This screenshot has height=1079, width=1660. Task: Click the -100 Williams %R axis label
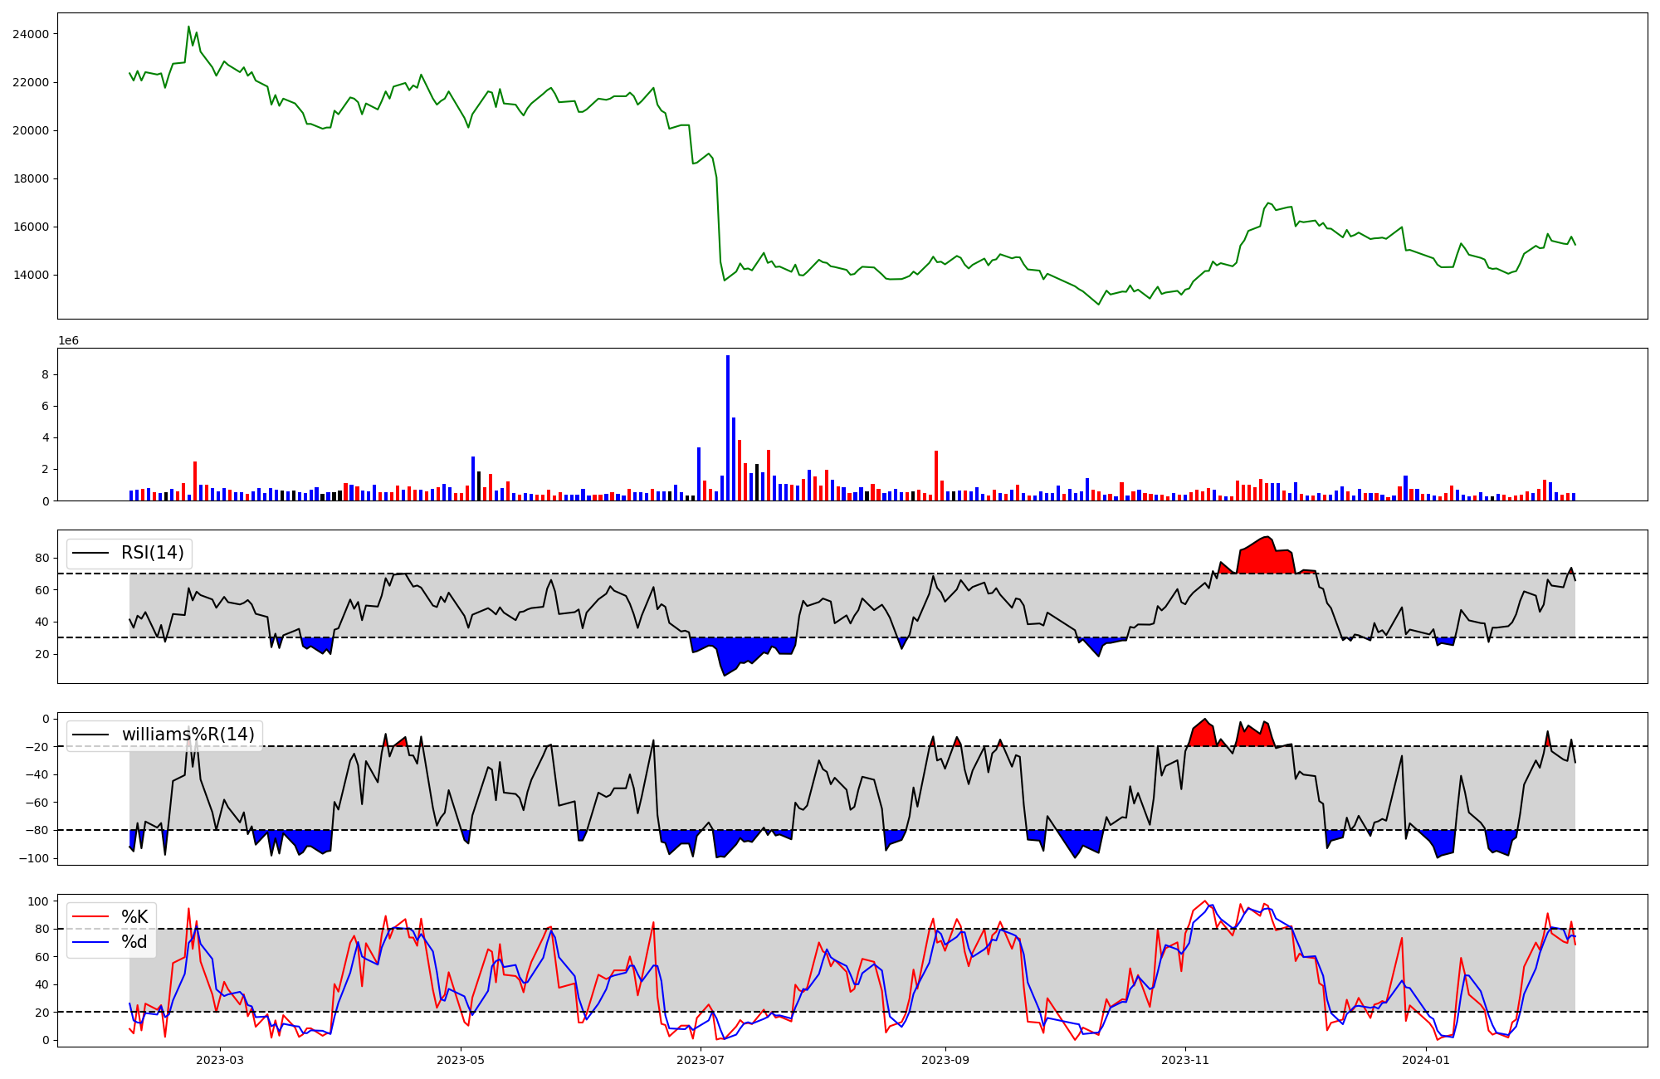click(34, 858)
